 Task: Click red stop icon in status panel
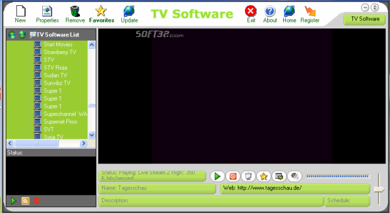pos(37,201)
